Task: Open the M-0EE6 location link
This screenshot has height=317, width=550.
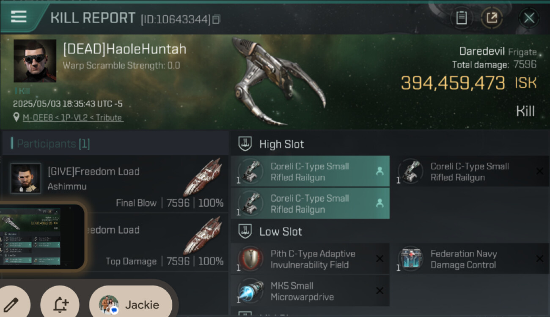Action: click(x=73, y=118)
